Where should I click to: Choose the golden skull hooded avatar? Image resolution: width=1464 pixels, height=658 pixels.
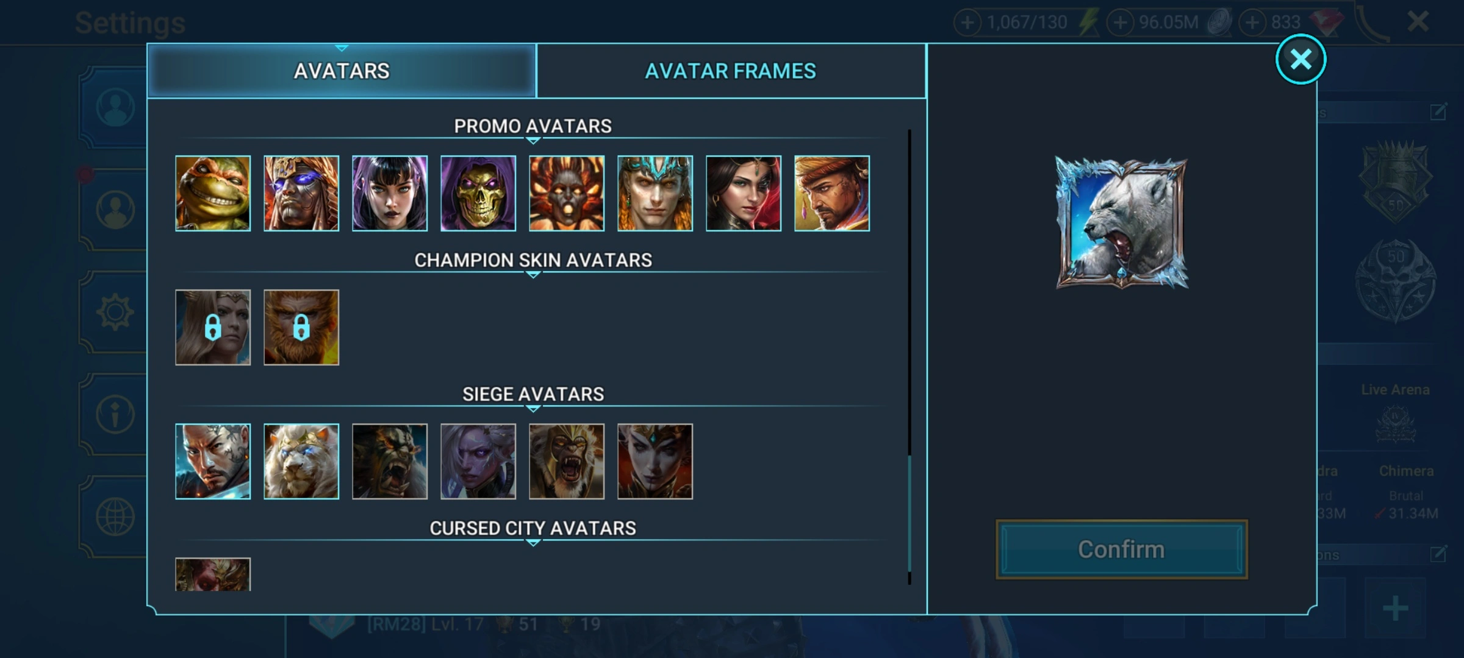478,193
